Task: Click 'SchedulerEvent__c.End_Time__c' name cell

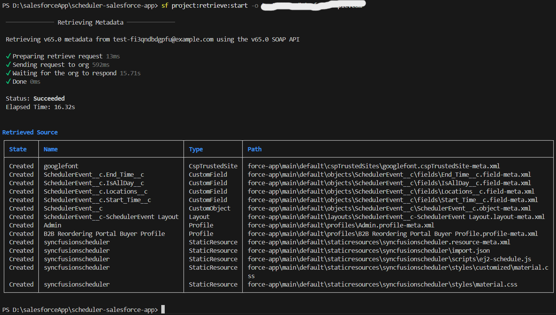Action: 94,174
